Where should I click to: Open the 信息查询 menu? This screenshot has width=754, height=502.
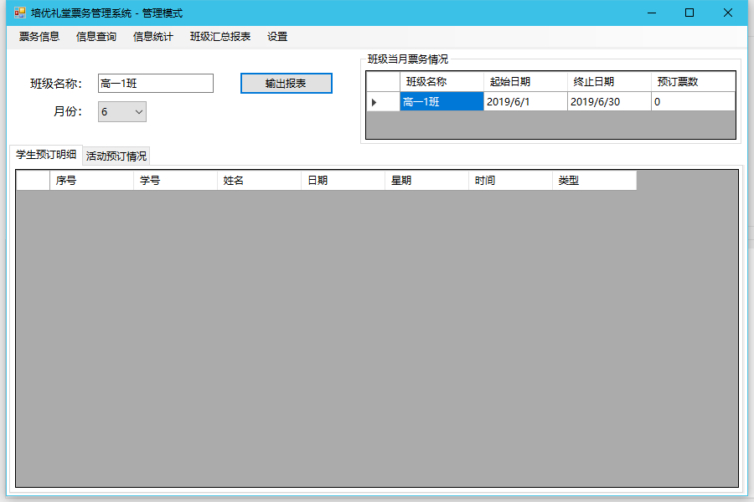tap(96, 37)
